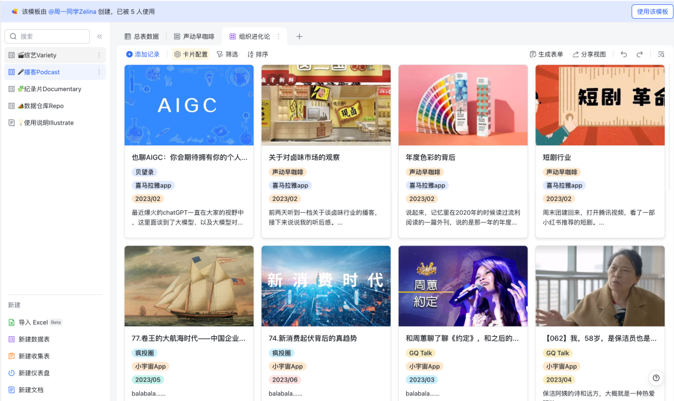
Task: Click the template logo icon in banner
Action: point(14,12)
